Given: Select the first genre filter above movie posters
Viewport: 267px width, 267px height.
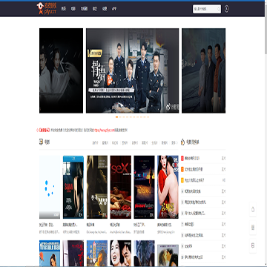Looking at the screenshot, I should coord(95,142).
